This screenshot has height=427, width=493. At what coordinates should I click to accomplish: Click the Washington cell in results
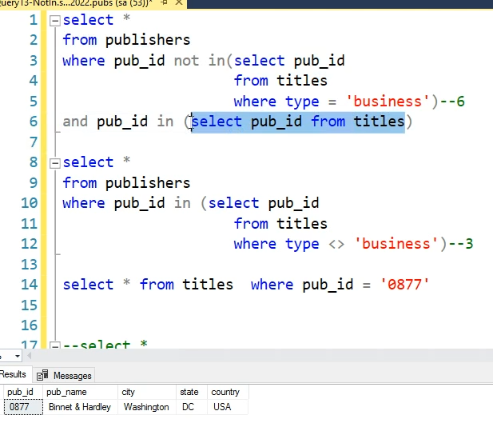coord(147,407)
